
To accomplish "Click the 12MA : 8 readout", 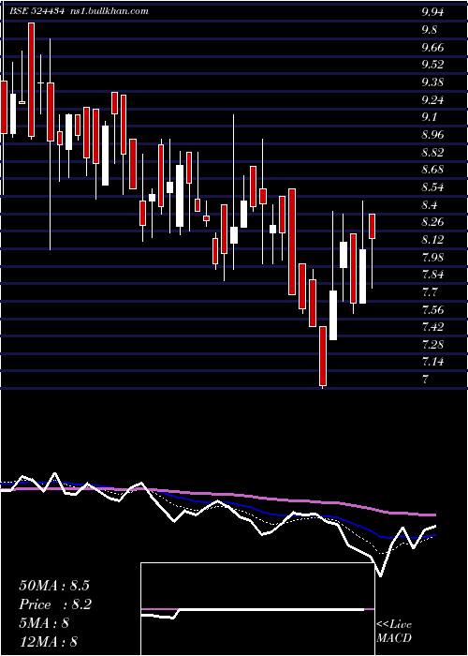I will pos(49,641).
